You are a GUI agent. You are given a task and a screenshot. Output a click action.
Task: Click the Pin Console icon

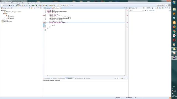pyautogui.click(x=115, y=78)
